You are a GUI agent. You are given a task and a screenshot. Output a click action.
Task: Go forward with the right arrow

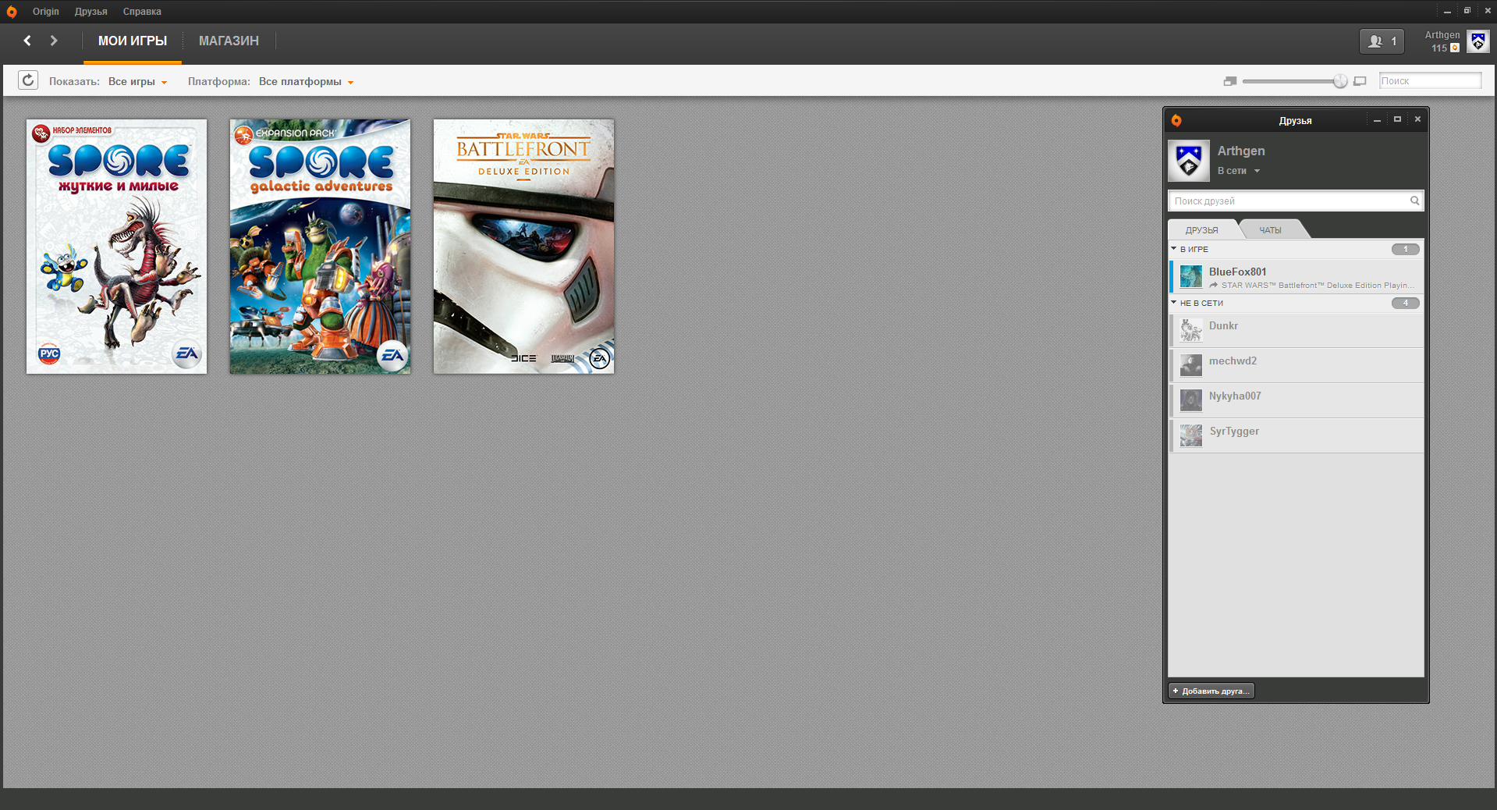[54, 41]
